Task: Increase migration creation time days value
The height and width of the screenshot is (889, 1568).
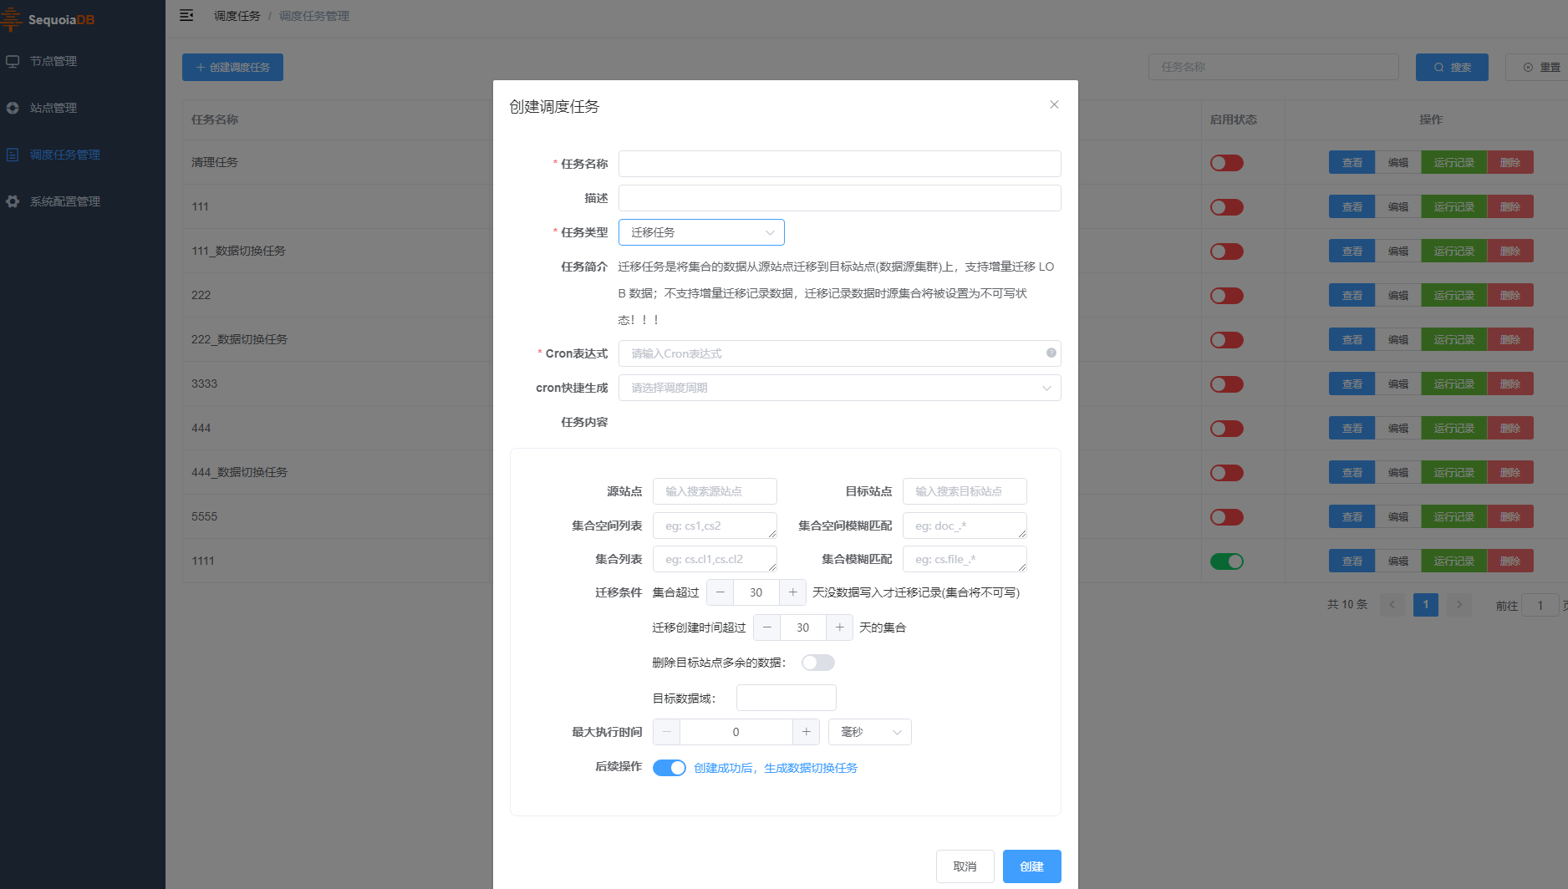Action: [x=839, y=627]
